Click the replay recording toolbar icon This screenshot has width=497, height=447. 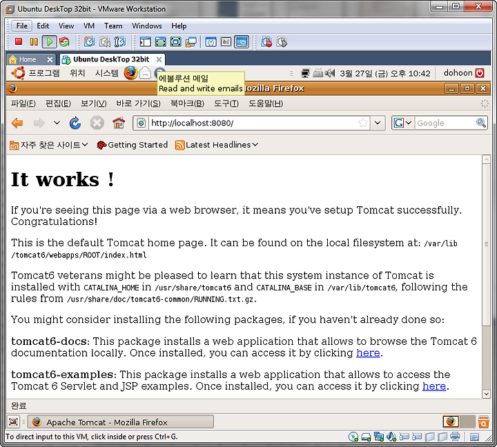tap(282, 42)
